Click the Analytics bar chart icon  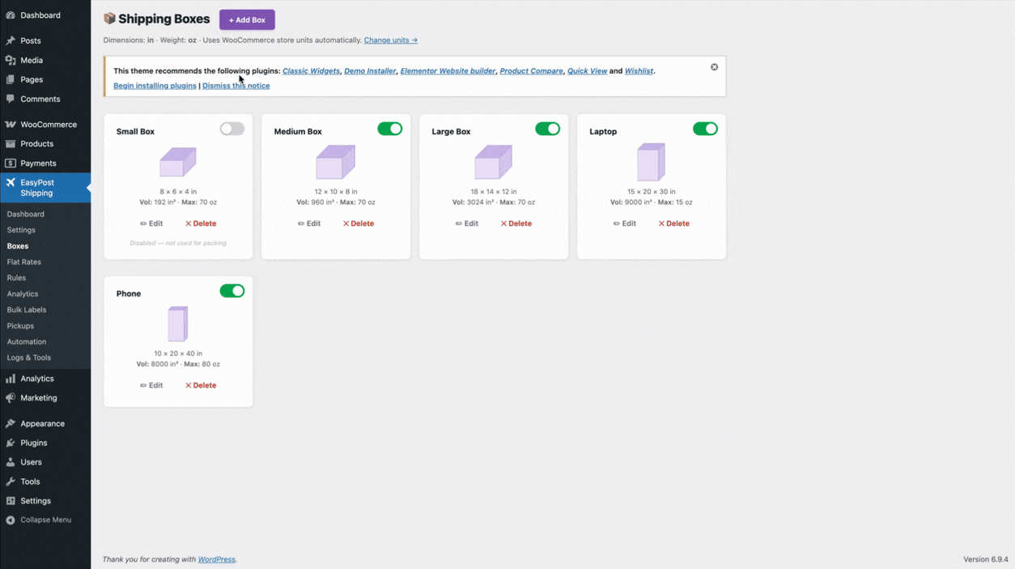[11, 379]
